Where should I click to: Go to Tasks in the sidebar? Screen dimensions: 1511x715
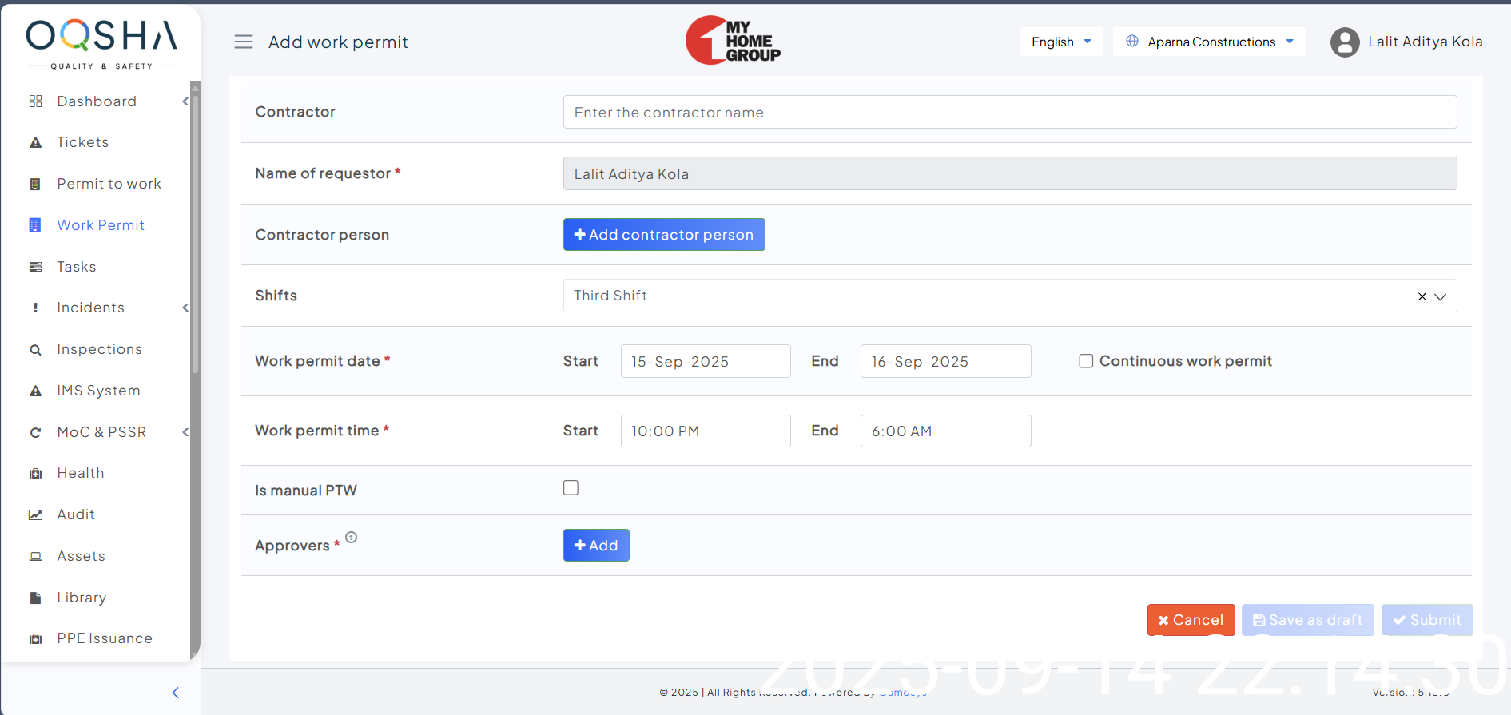(77, 267)
